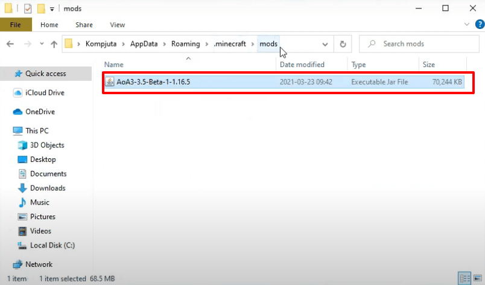This screenshot has height=285, width=485.
Task: Open Quick access in the sidebar
Action: tap(46, 74)
